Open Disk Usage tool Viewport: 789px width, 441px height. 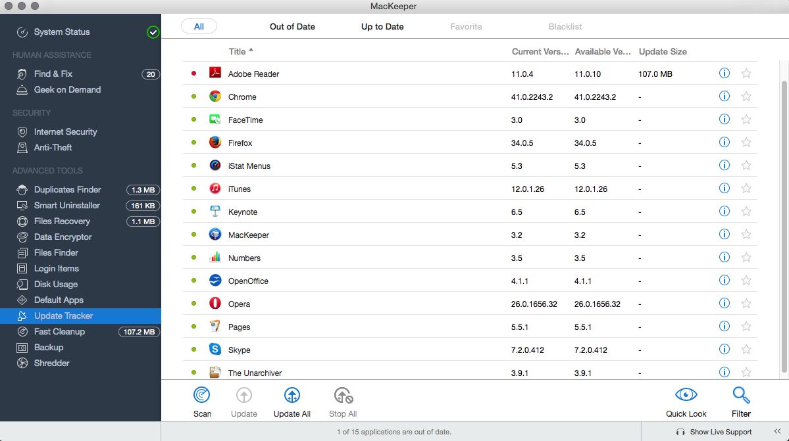coord(56,284)
